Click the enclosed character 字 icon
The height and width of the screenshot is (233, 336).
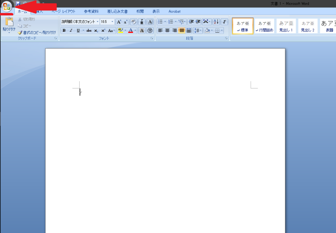[x=150, y=31]
